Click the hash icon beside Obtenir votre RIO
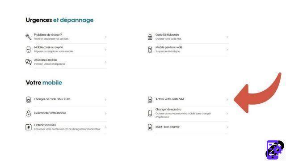Viewport: 286px width, 161px height. 29,127
